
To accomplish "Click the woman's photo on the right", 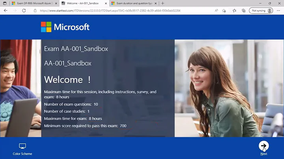I will [229, 88].
